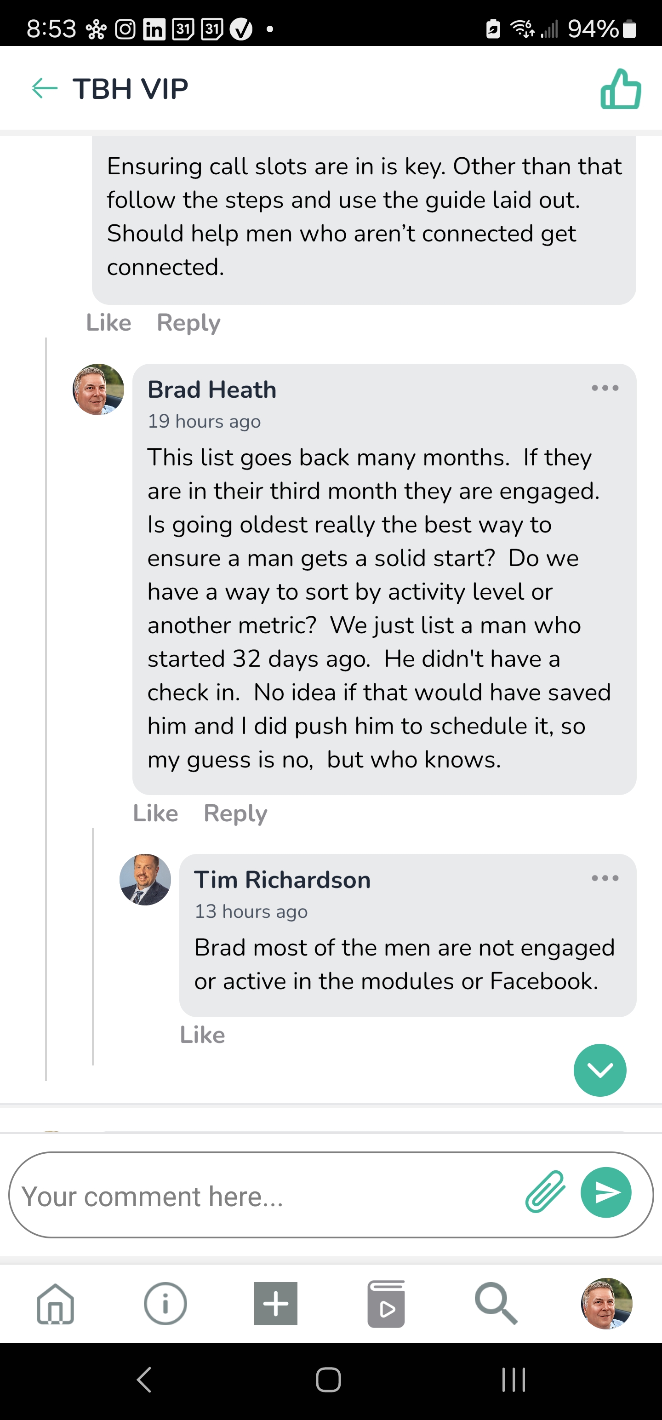Reply to the call slots comment

tap(188, 322)
